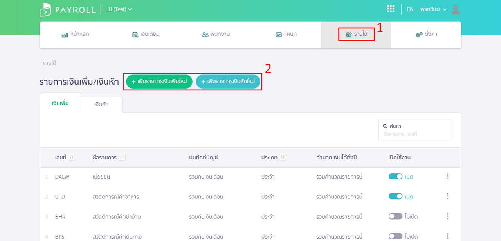
Task: Open the apps grid launcher icon
Action: pyautogui.click(x=390, y=9)
